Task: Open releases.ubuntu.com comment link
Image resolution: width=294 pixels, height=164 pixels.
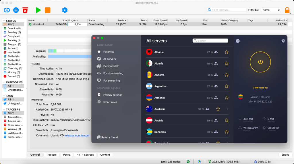Action: (x=77, y=136)
